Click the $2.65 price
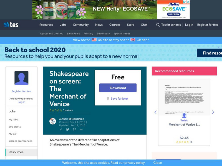The image size is (222, 166). click(184, 138)
